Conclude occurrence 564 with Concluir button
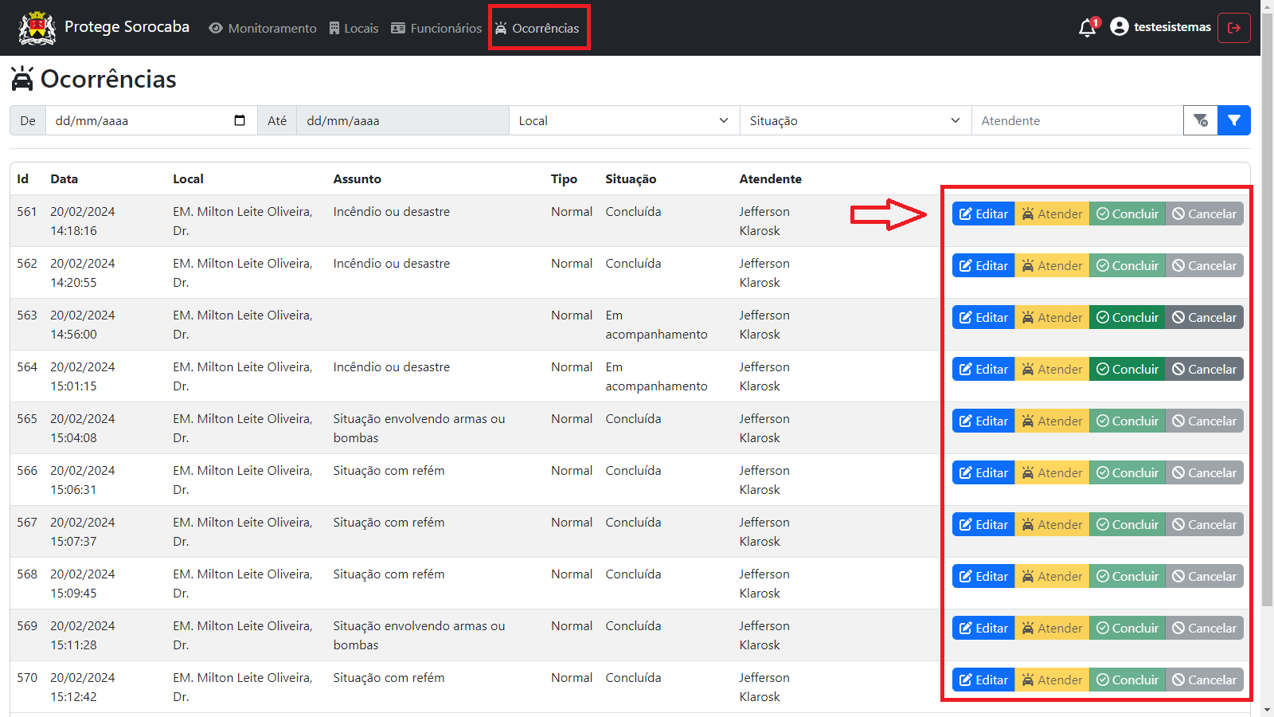The image size is (1274, 717). pyautogui.click(x=1127, y=369)
